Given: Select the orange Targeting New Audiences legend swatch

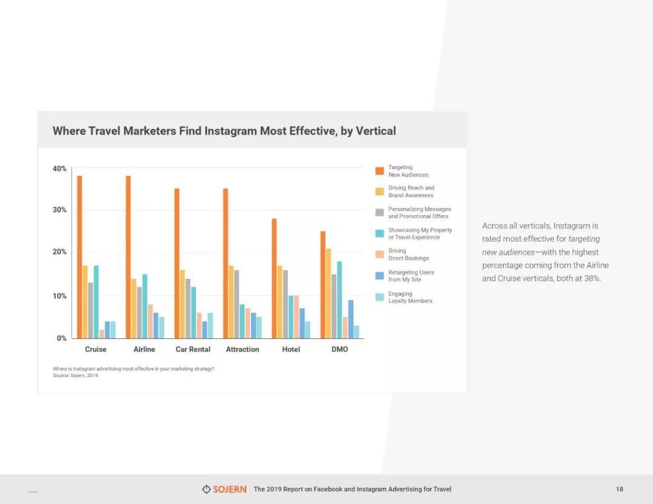Looking at the screenshot, I should coord(379,170).
